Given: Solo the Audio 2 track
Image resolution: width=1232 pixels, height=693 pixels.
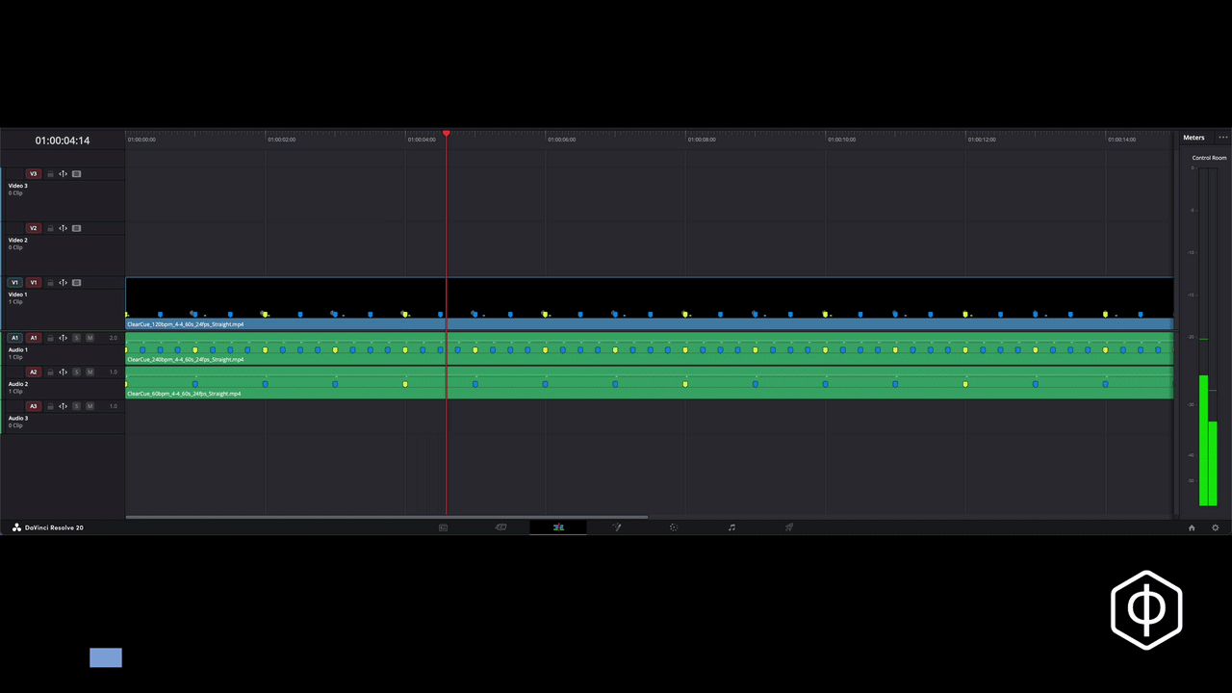Looking at the screenshot, I should pos(77,372).
